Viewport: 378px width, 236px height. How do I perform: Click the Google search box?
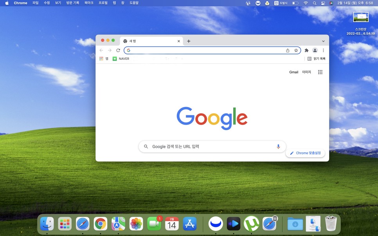click(x=212, y=147)
